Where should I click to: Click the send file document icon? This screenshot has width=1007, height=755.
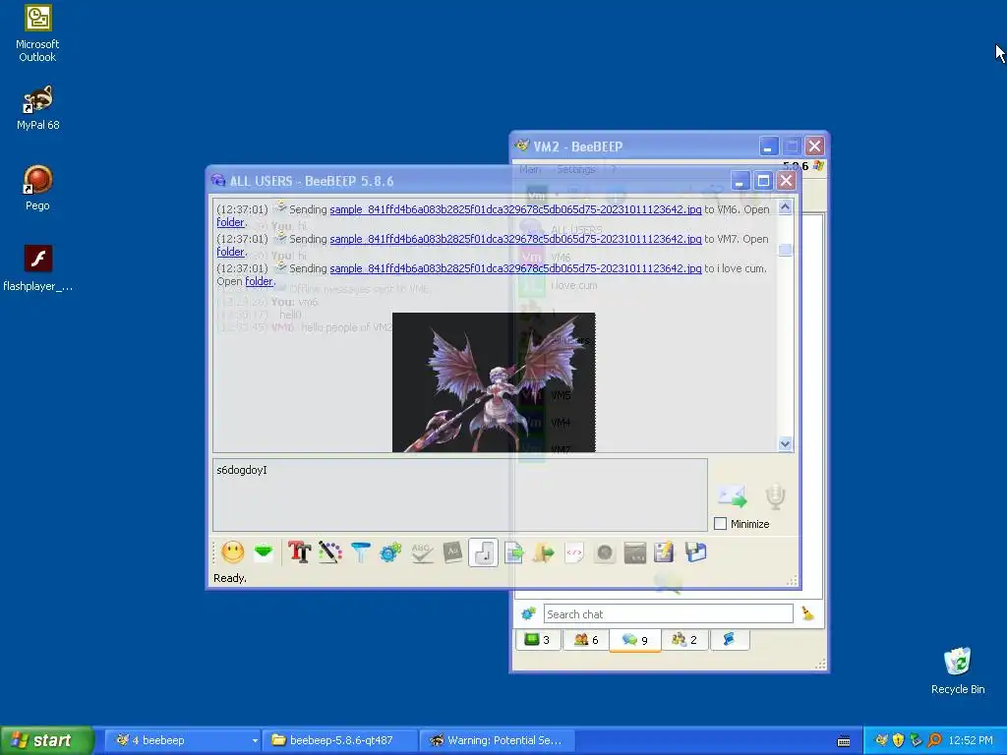pos(513,552)
